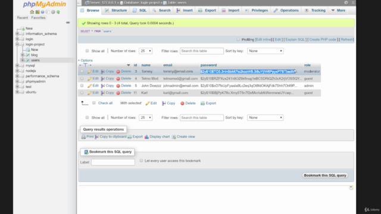Click the Print icon in query results operations
381x214 pixels.
pos(83,137)
